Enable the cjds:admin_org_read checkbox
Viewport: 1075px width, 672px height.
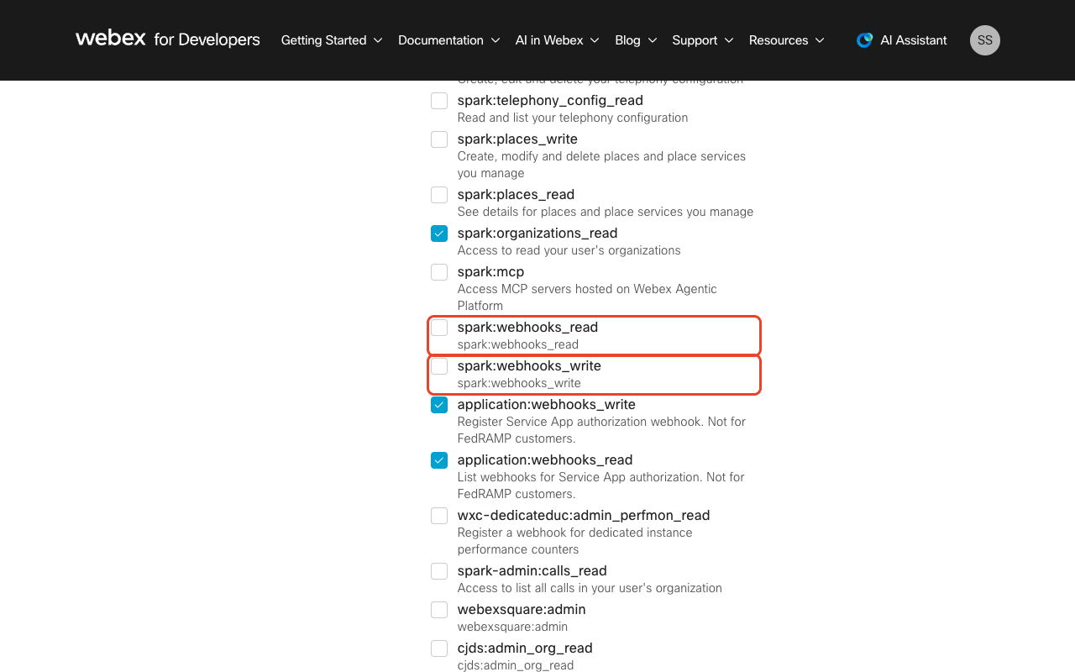439,648
